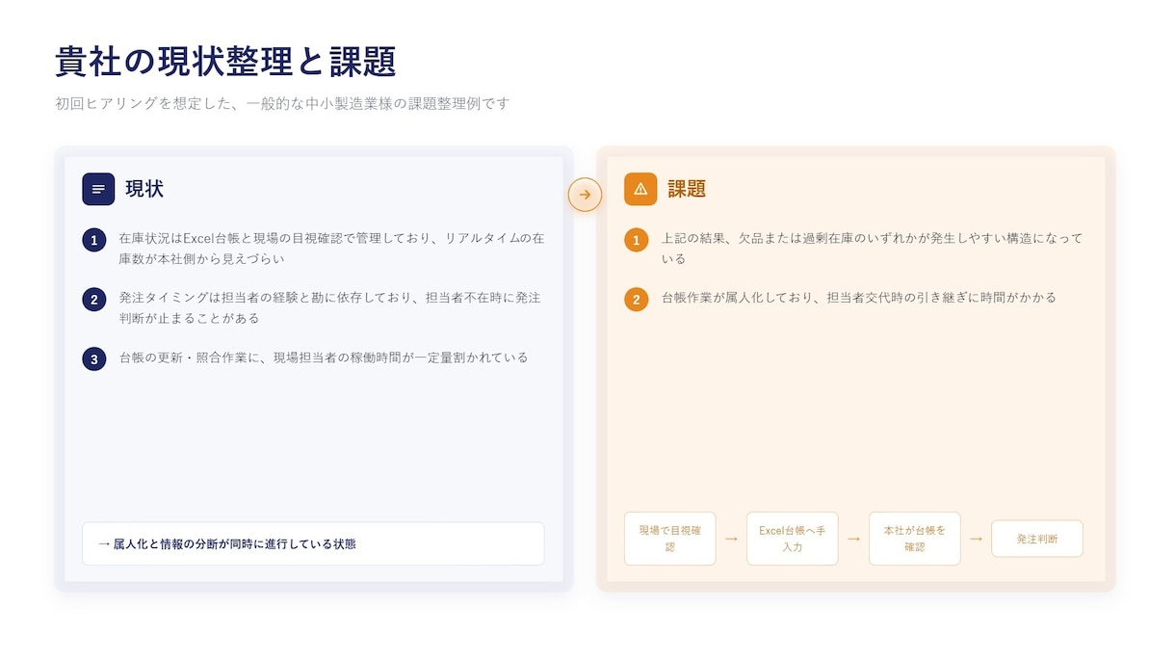The width and height of the screenshot is (1175, 661).
Task: Click number badge 3 beside 台帳の更新・照合作業
Action: point(93,359)
